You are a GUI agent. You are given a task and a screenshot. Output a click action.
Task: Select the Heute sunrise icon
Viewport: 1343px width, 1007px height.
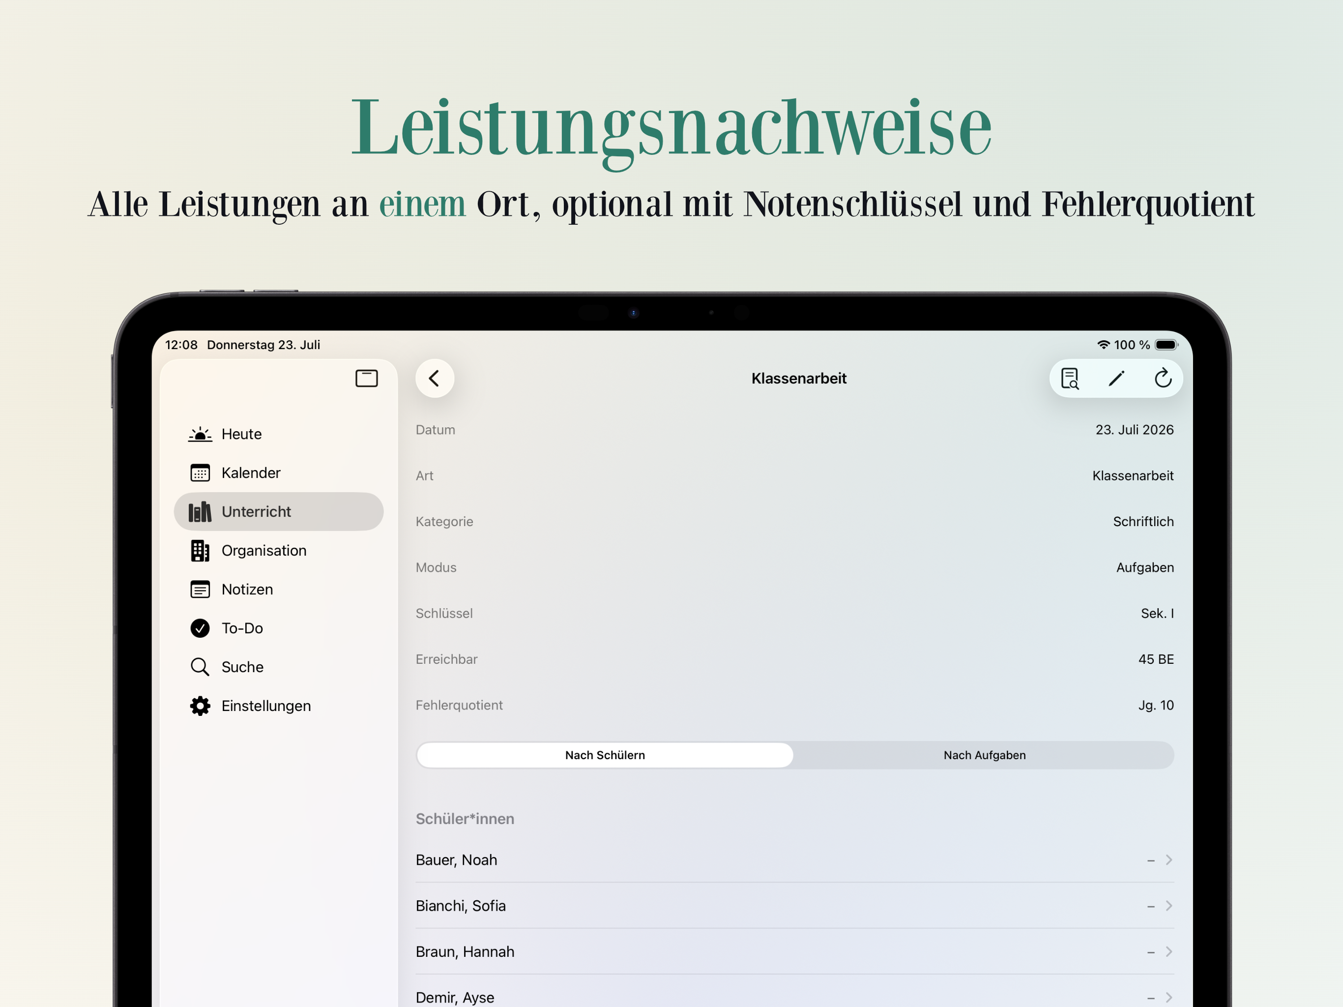(x=200, y=434)
